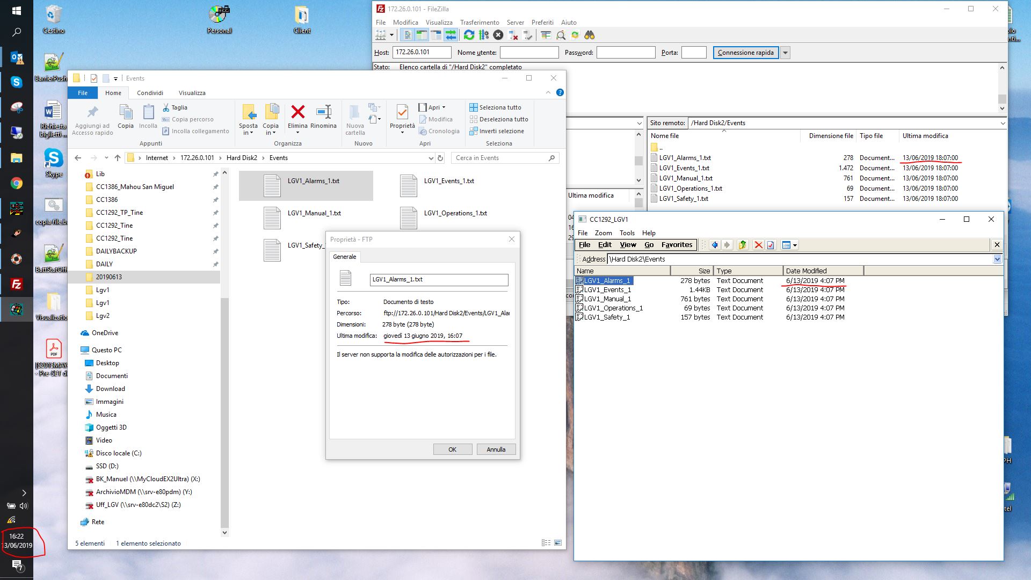Viewport: 1031px width, 580px height.
Task: Click OK in Proprietà dialog
Action: coord(452,450)
